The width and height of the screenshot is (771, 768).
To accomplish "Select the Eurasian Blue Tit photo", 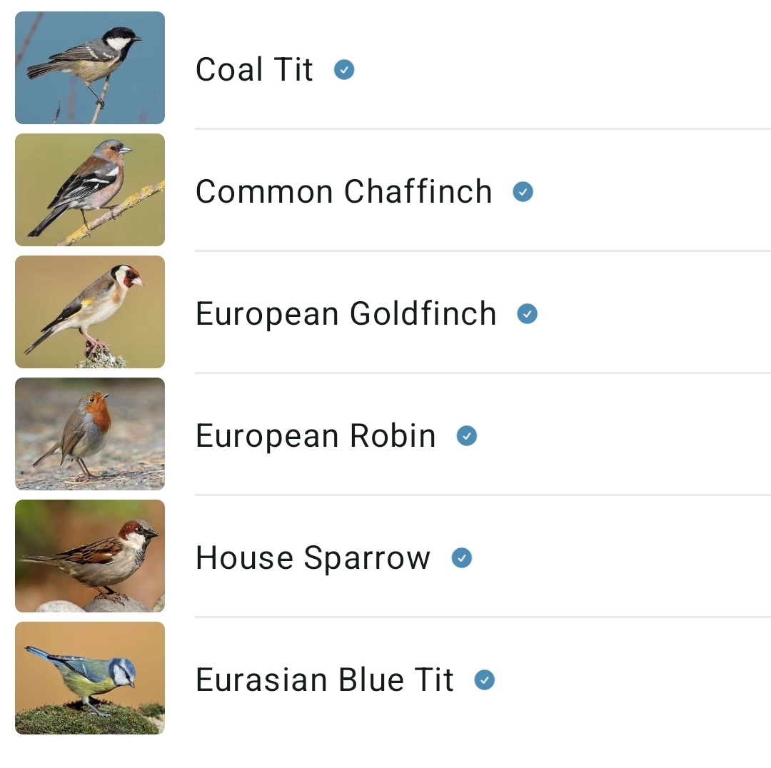I will pos(90,678).
